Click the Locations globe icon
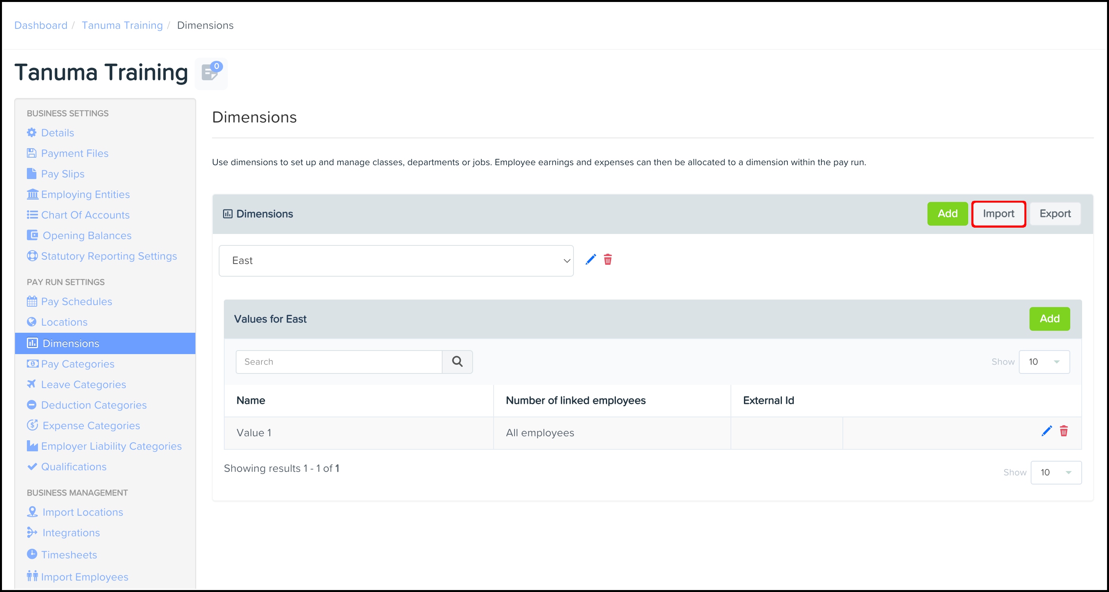The width and height of the screenshot is (1109, 592). tap(31, 322)
